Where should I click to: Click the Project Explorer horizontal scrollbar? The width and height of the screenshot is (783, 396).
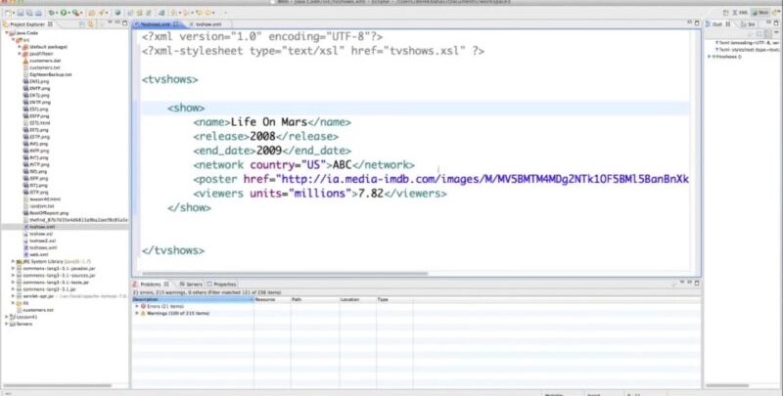coord(58,385)
